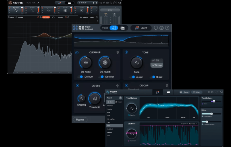
Task: Toggle Delta listening in Neutron
Action: click(x=11, y=17)
